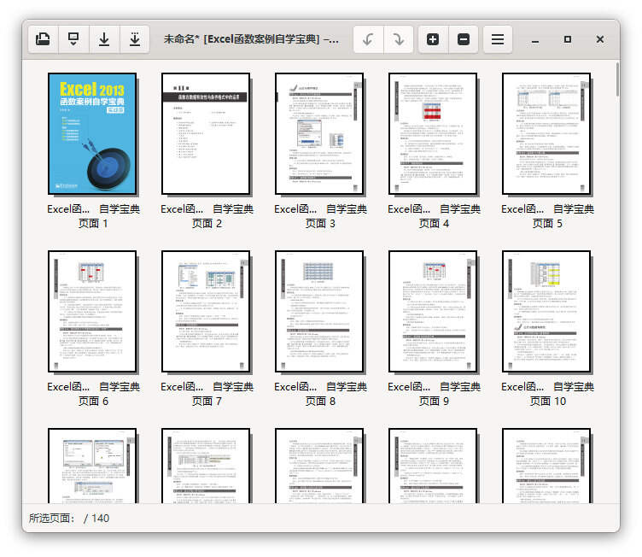Select the partially visible thumbnail below page 9
This screenshot has width=642, height=557.
coord(433,466)
